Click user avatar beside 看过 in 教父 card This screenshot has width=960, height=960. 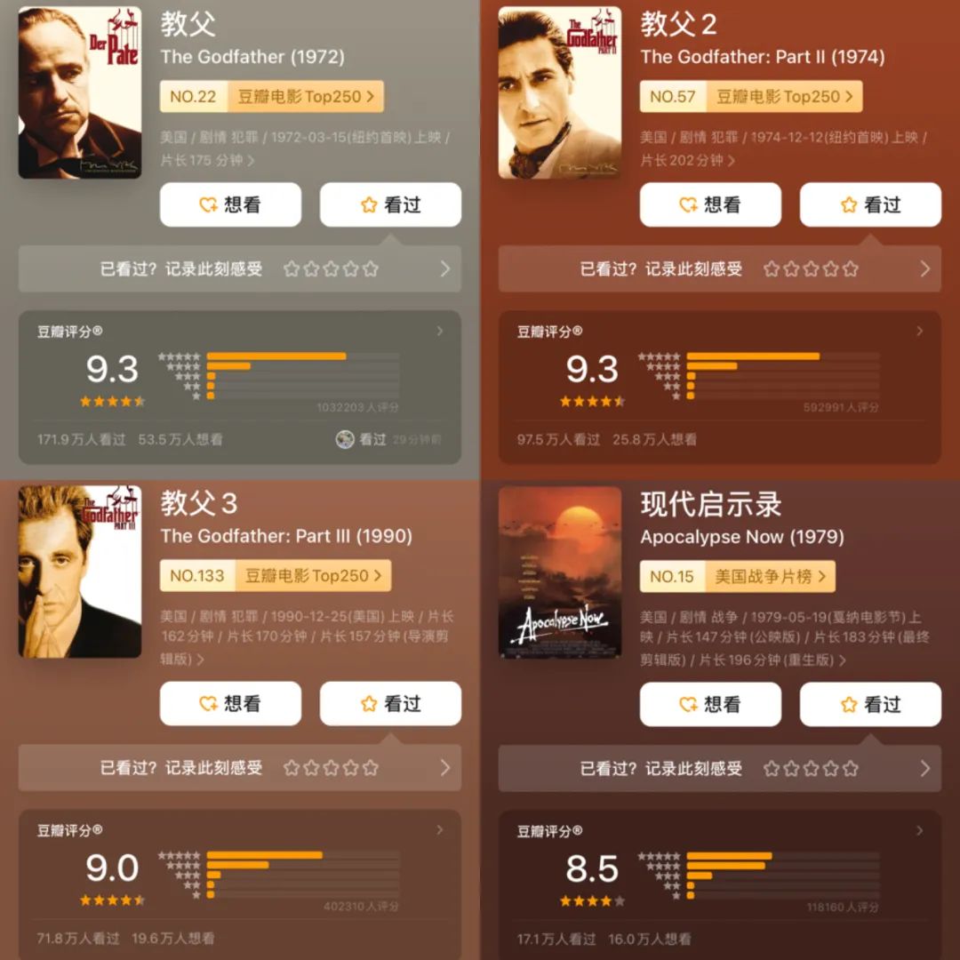(345, 439)
